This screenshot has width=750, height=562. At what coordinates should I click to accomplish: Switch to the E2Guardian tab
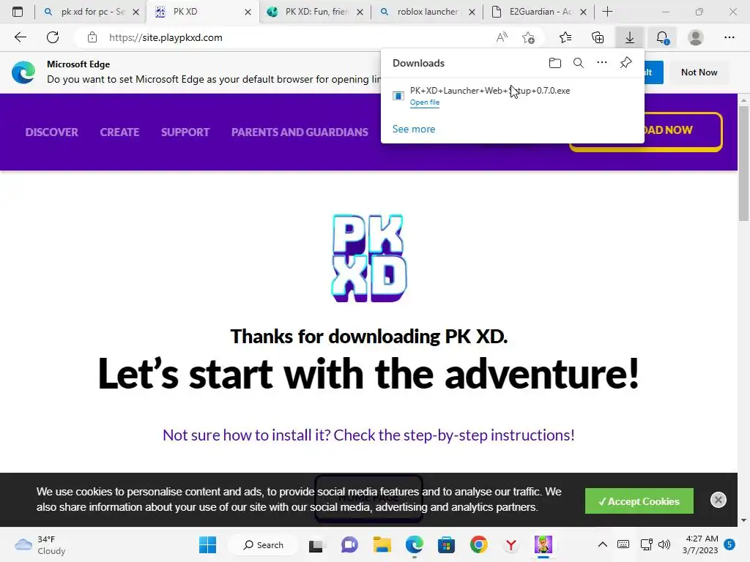(541, 12)
